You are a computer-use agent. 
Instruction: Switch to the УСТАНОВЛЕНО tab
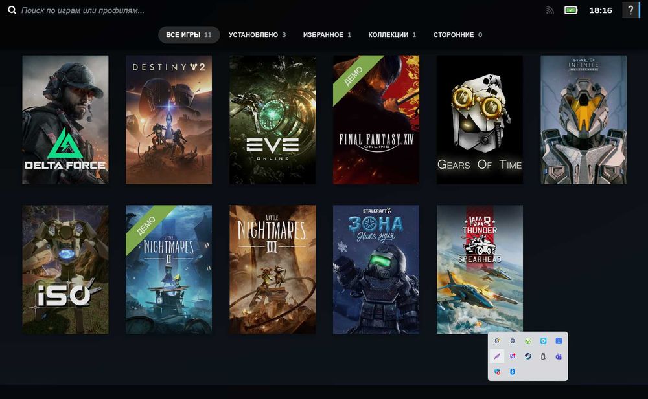point(257,35)
